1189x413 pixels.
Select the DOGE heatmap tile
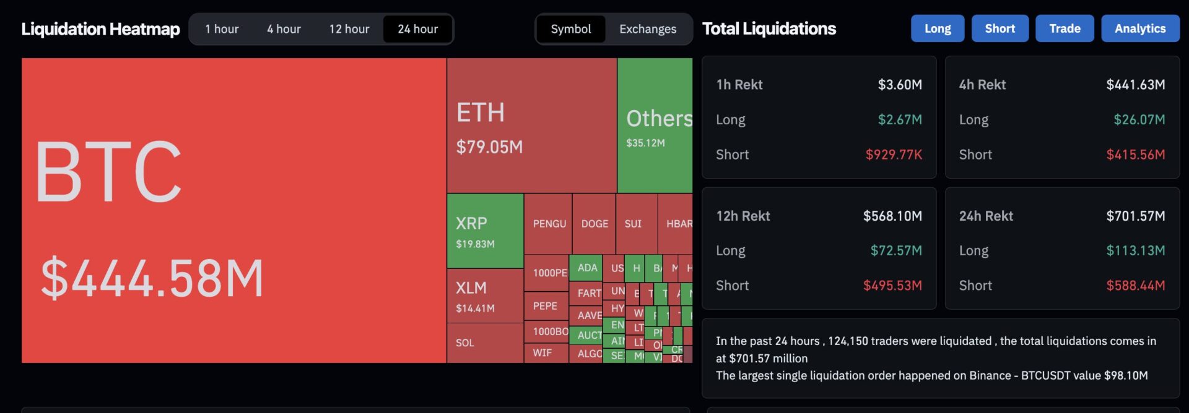pos(594,224)
